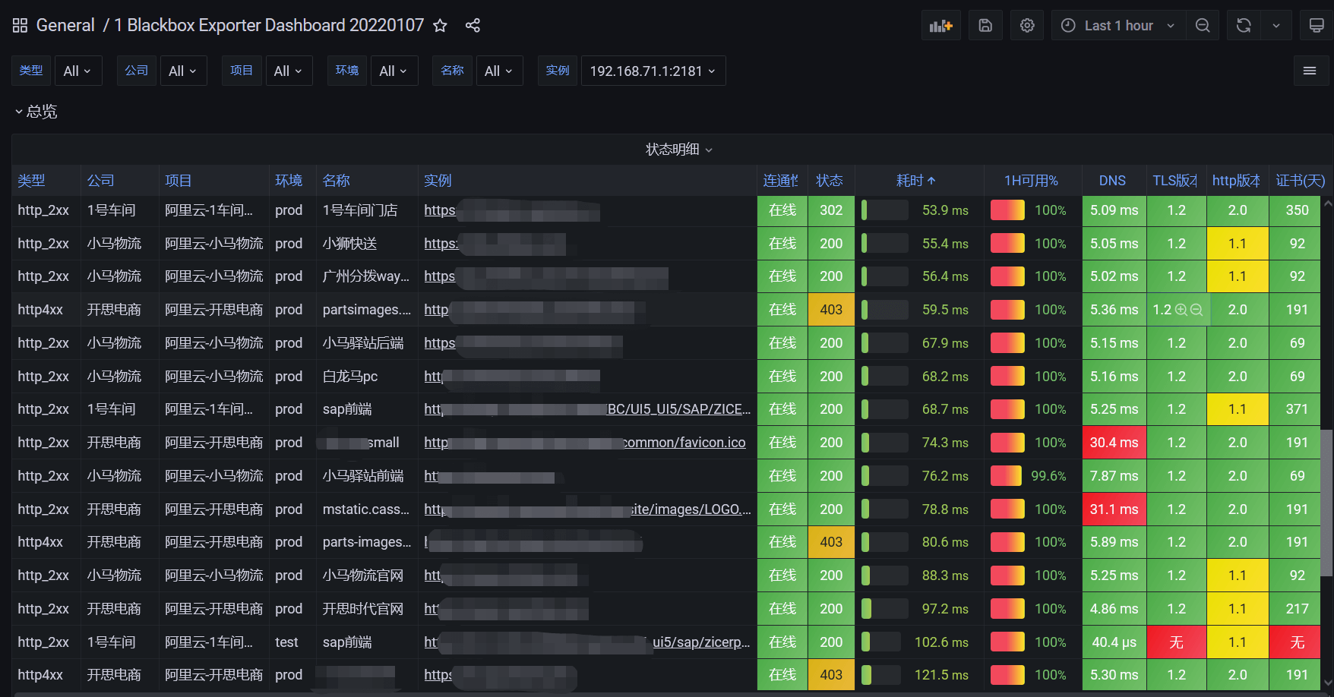The width and height of the screenshot is (1334, 697).
Task: Open 实例 192.168.71.1:2181 dropdown
Action: point(653,71)
